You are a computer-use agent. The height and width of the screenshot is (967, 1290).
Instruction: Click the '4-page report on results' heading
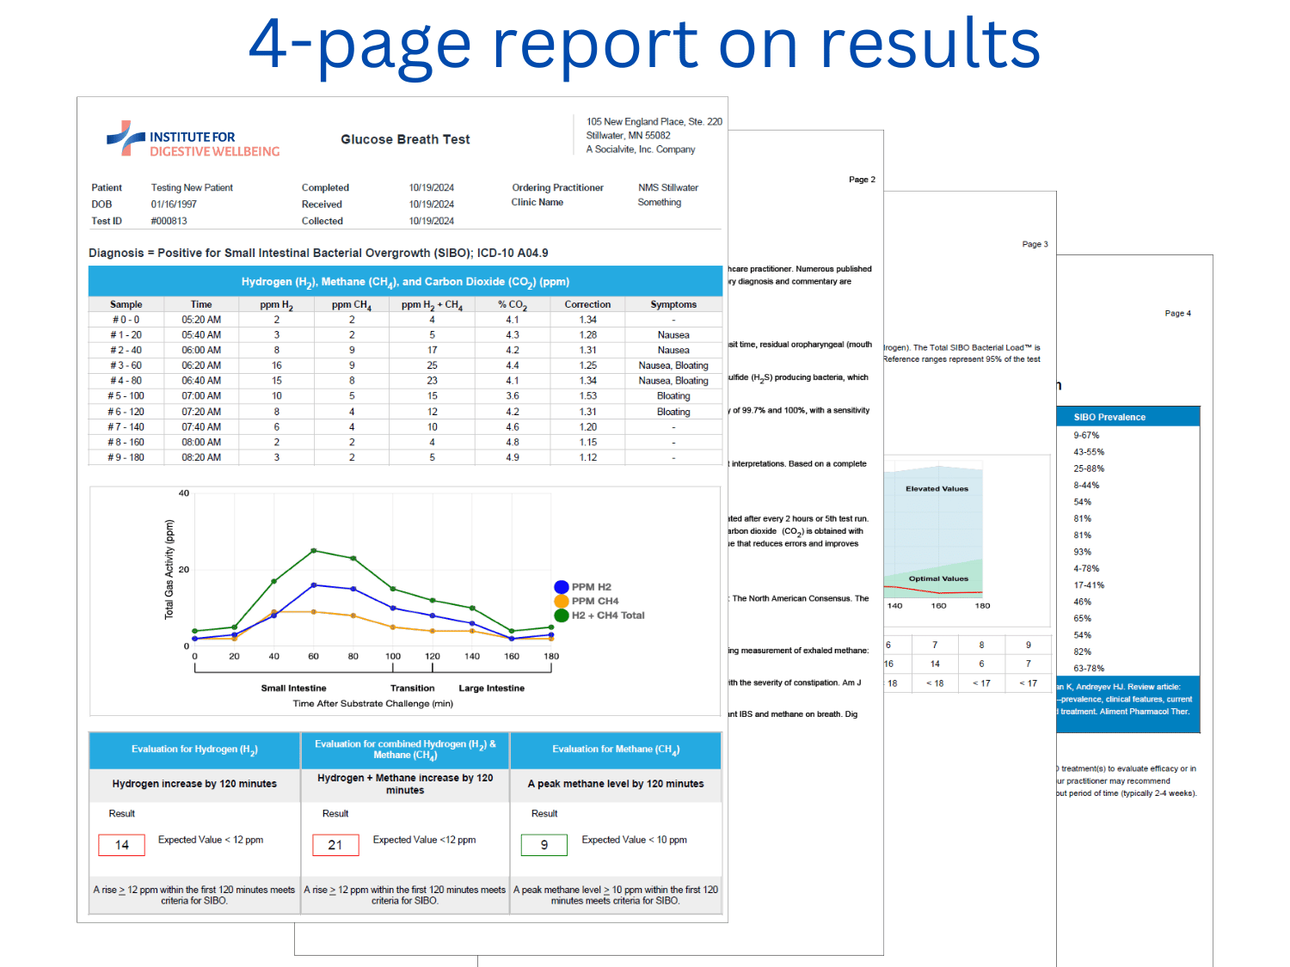[x=644, y=45]
